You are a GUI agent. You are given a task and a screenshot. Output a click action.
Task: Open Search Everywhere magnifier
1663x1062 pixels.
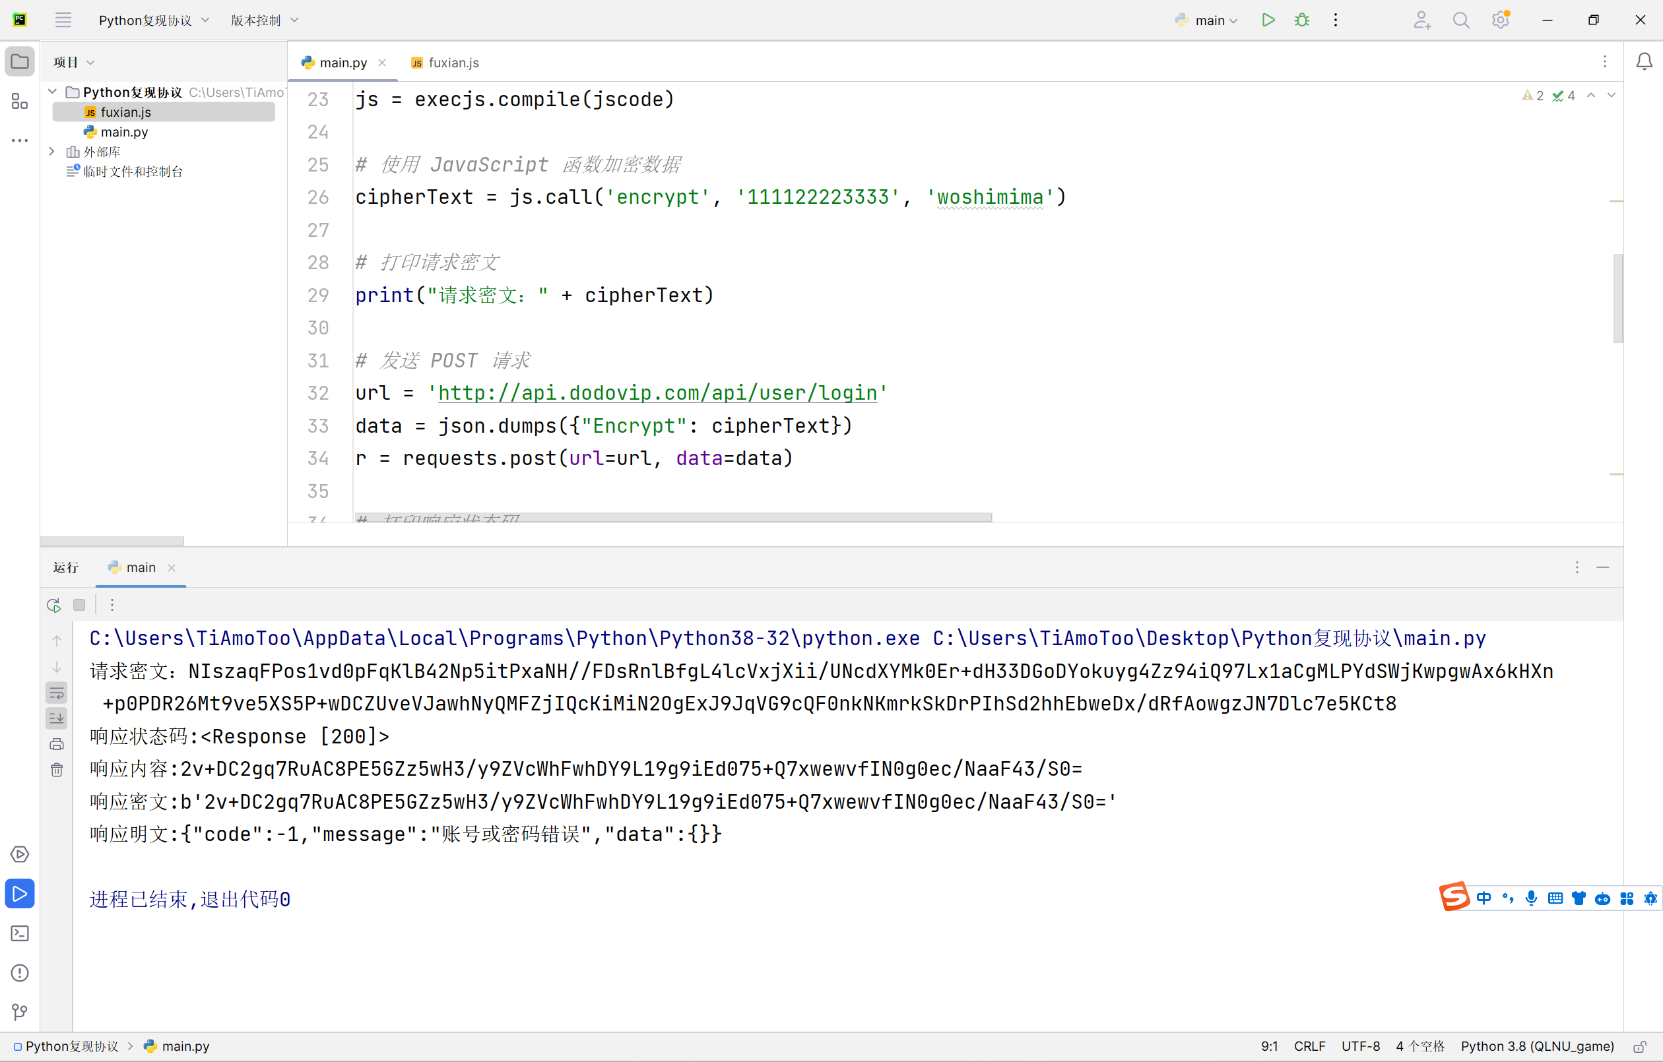pos(1460,20)
